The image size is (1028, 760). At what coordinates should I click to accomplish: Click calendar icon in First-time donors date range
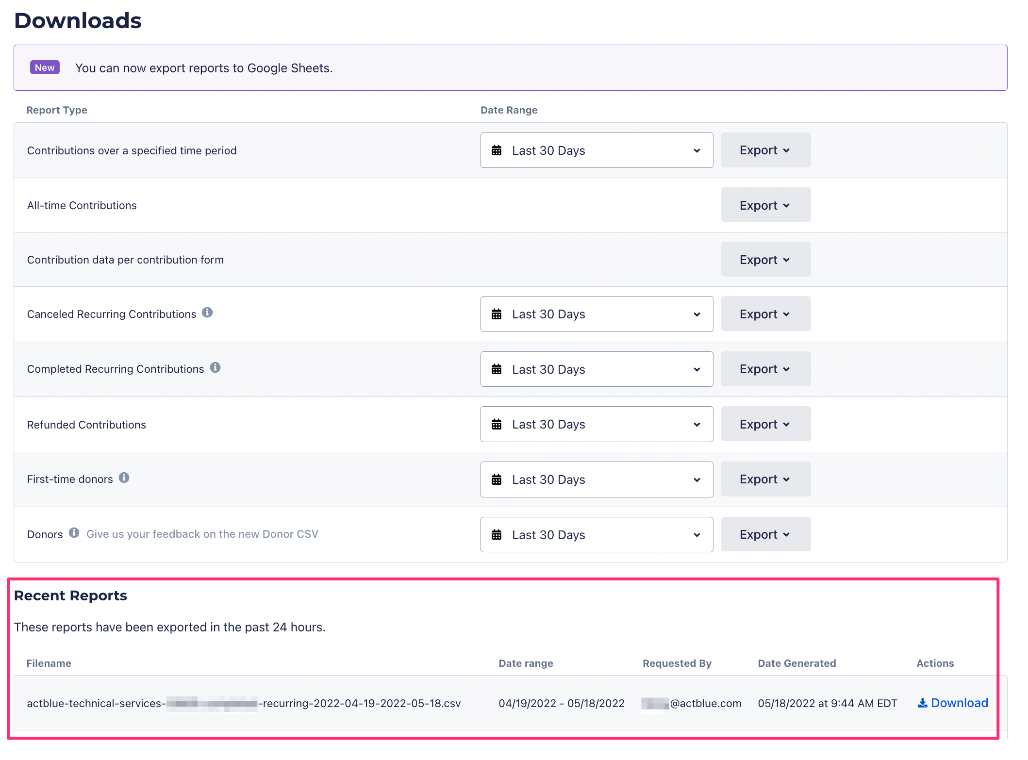497,479
